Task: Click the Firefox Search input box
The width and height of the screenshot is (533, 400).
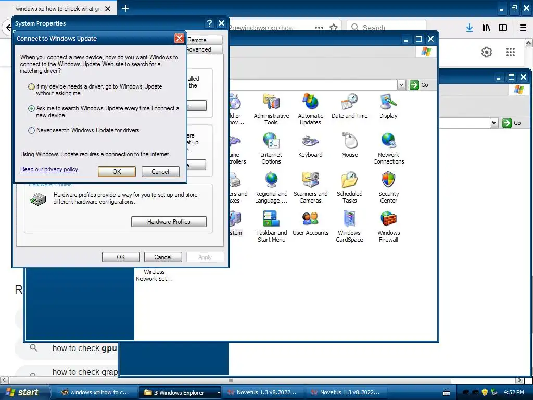Action: tap(387, 27)
